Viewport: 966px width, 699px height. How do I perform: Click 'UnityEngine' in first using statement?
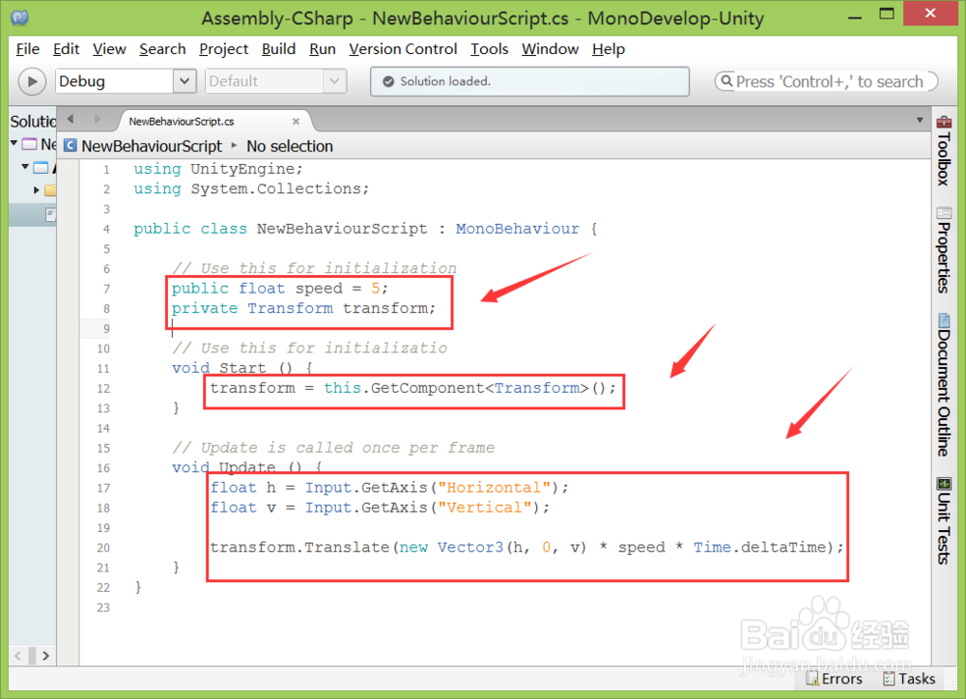tap(242, 169)
